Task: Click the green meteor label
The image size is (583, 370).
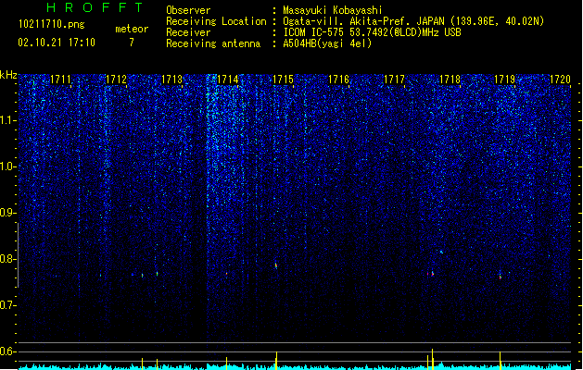Action: click(x=132, y=29)
